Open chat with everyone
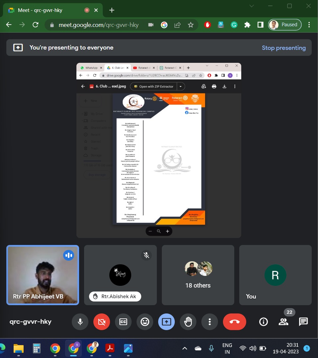 coord(303,322)
